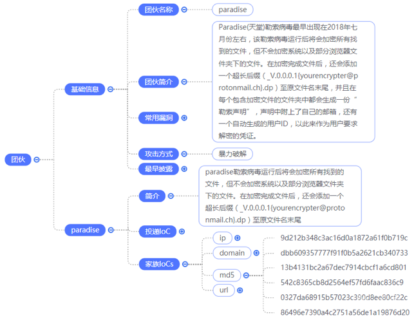This screenshot has height=320, width=414.
Task: Collapse the md5 node
Action: click(x=246, y=276)
